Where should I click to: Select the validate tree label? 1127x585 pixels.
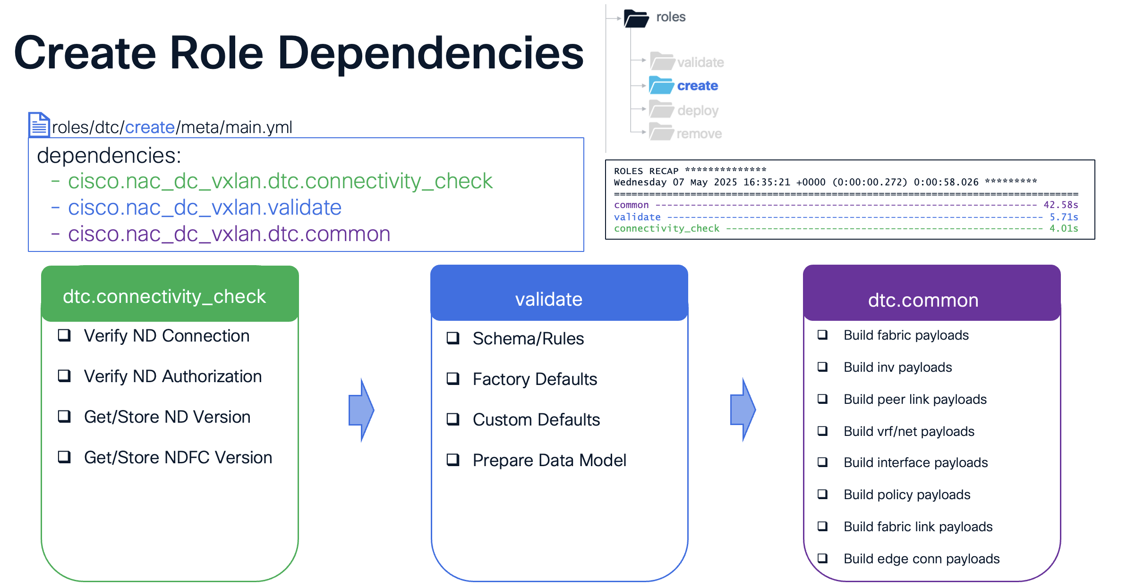700,62
